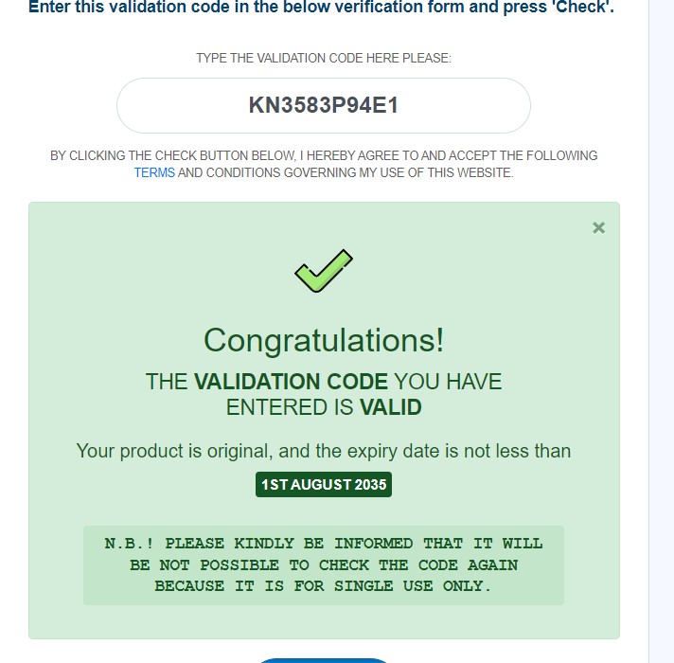Open the TERMS link
674x663 pixels.
tap(154, 173)
